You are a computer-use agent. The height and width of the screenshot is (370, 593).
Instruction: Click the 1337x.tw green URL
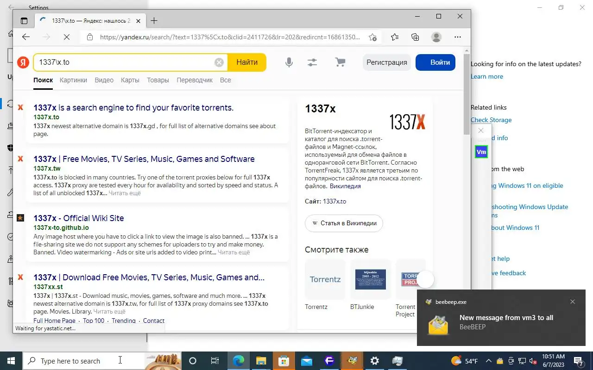(x=47, y=168)
